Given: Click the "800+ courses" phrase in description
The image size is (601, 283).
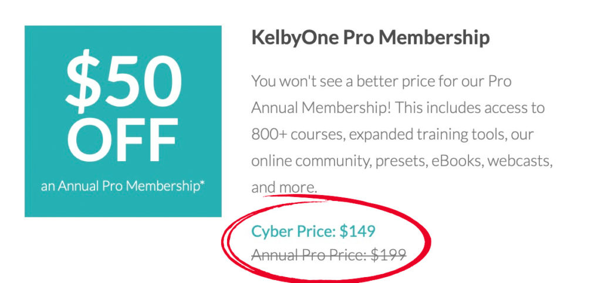Looking at the screenshot, I should pyautogui.click(x=297, y=134).
